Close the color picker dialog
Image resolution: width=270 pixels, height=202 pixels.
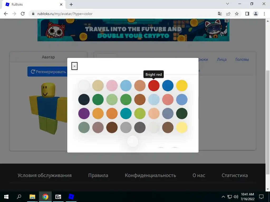coord(74,66)
